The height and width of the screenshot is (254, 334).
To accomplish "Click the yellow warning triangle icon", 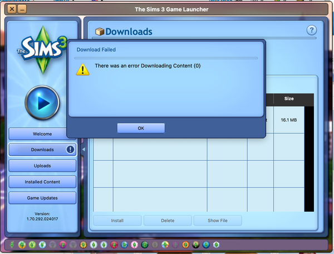I will (x=82, y=69).
